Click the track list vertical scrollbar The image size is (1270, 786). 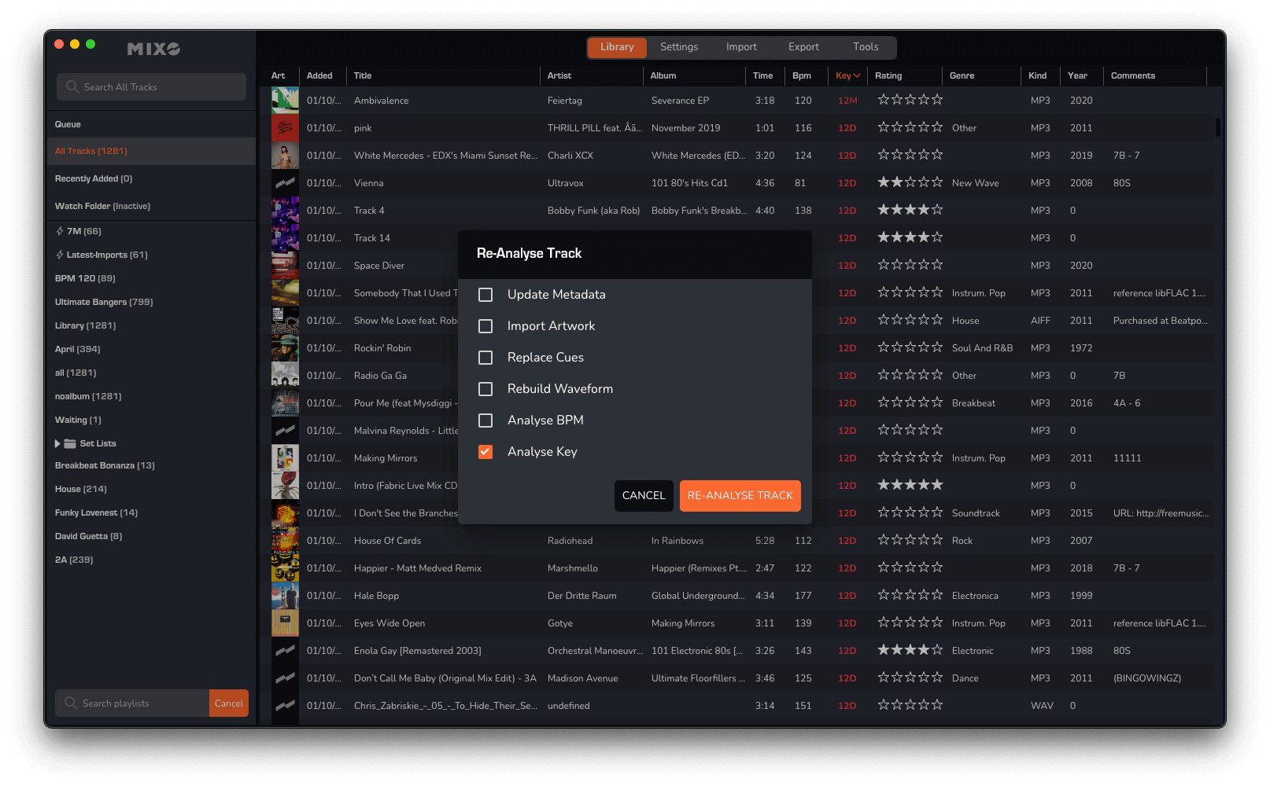click(x=1217, y=127)
